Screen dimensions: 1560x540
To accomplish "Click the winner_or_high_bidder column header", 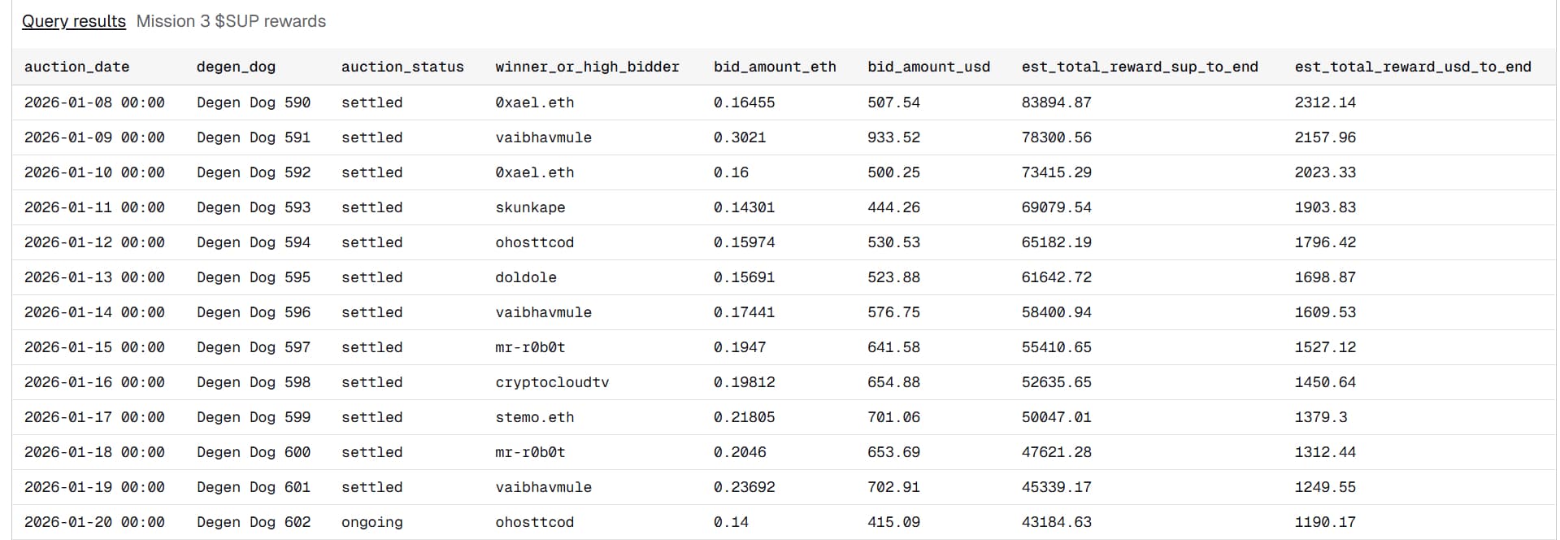I will [x=587, y=67].
